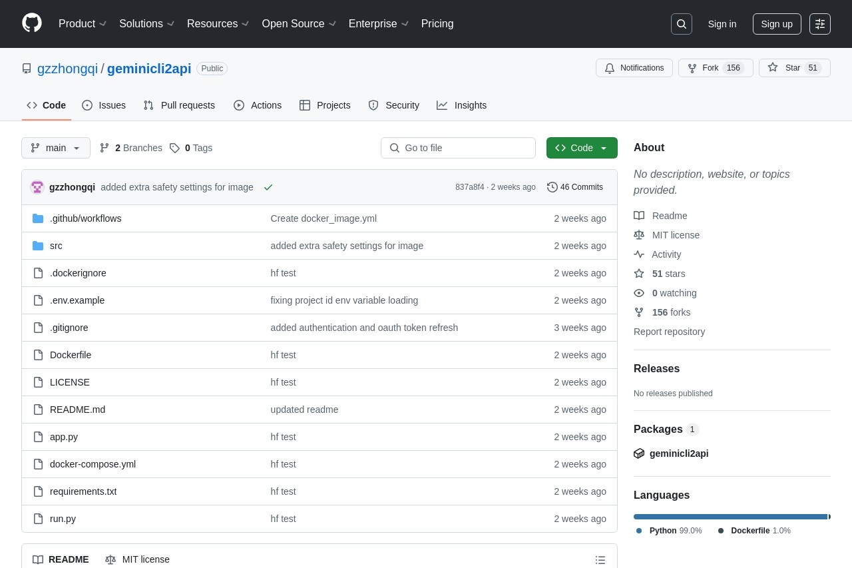The image size is (852, 568).
Task: Go to the Pricing page
Action: click(x=437, y=24)
